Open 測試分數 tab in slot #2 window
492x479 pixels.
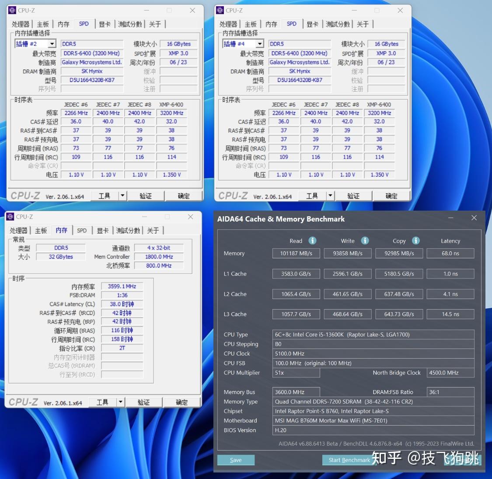click(x=130, y=24)
